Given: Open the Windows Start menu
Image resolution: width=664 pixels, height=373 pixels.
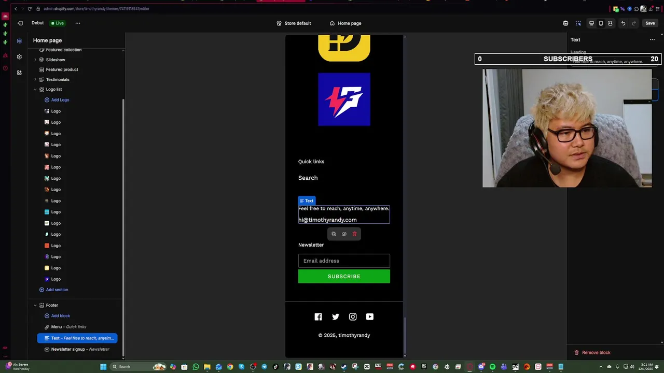Looking at the screenshot, I should (103, 367).
